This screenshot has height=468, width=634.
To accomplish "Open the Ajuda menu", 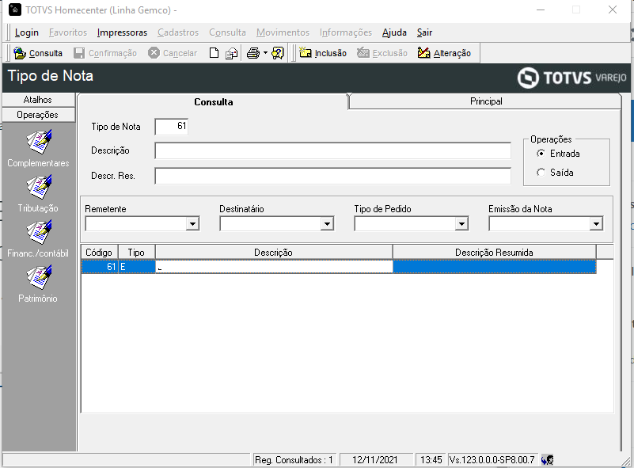I will [x=394, y=32].
